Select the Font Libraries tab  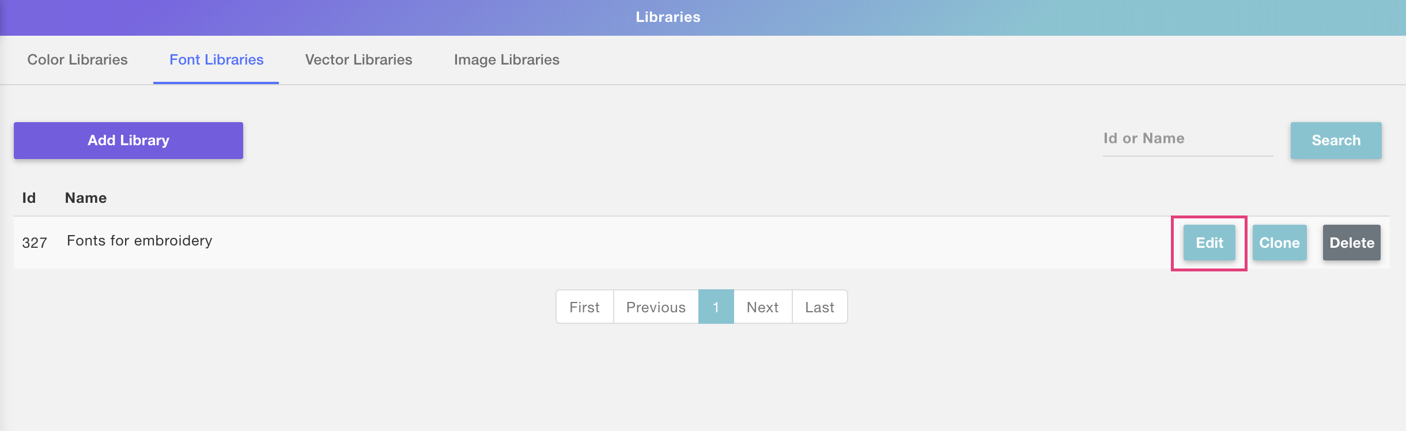click(216, 60)
